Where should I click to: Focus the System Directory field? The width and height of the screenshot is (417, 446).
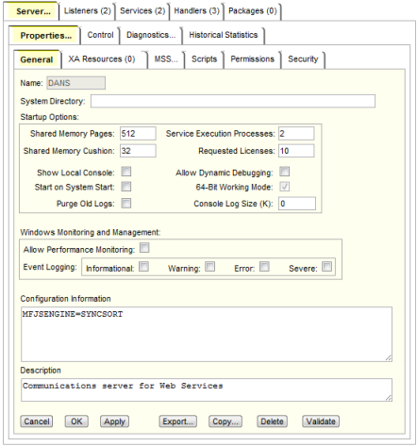point(233,101)
